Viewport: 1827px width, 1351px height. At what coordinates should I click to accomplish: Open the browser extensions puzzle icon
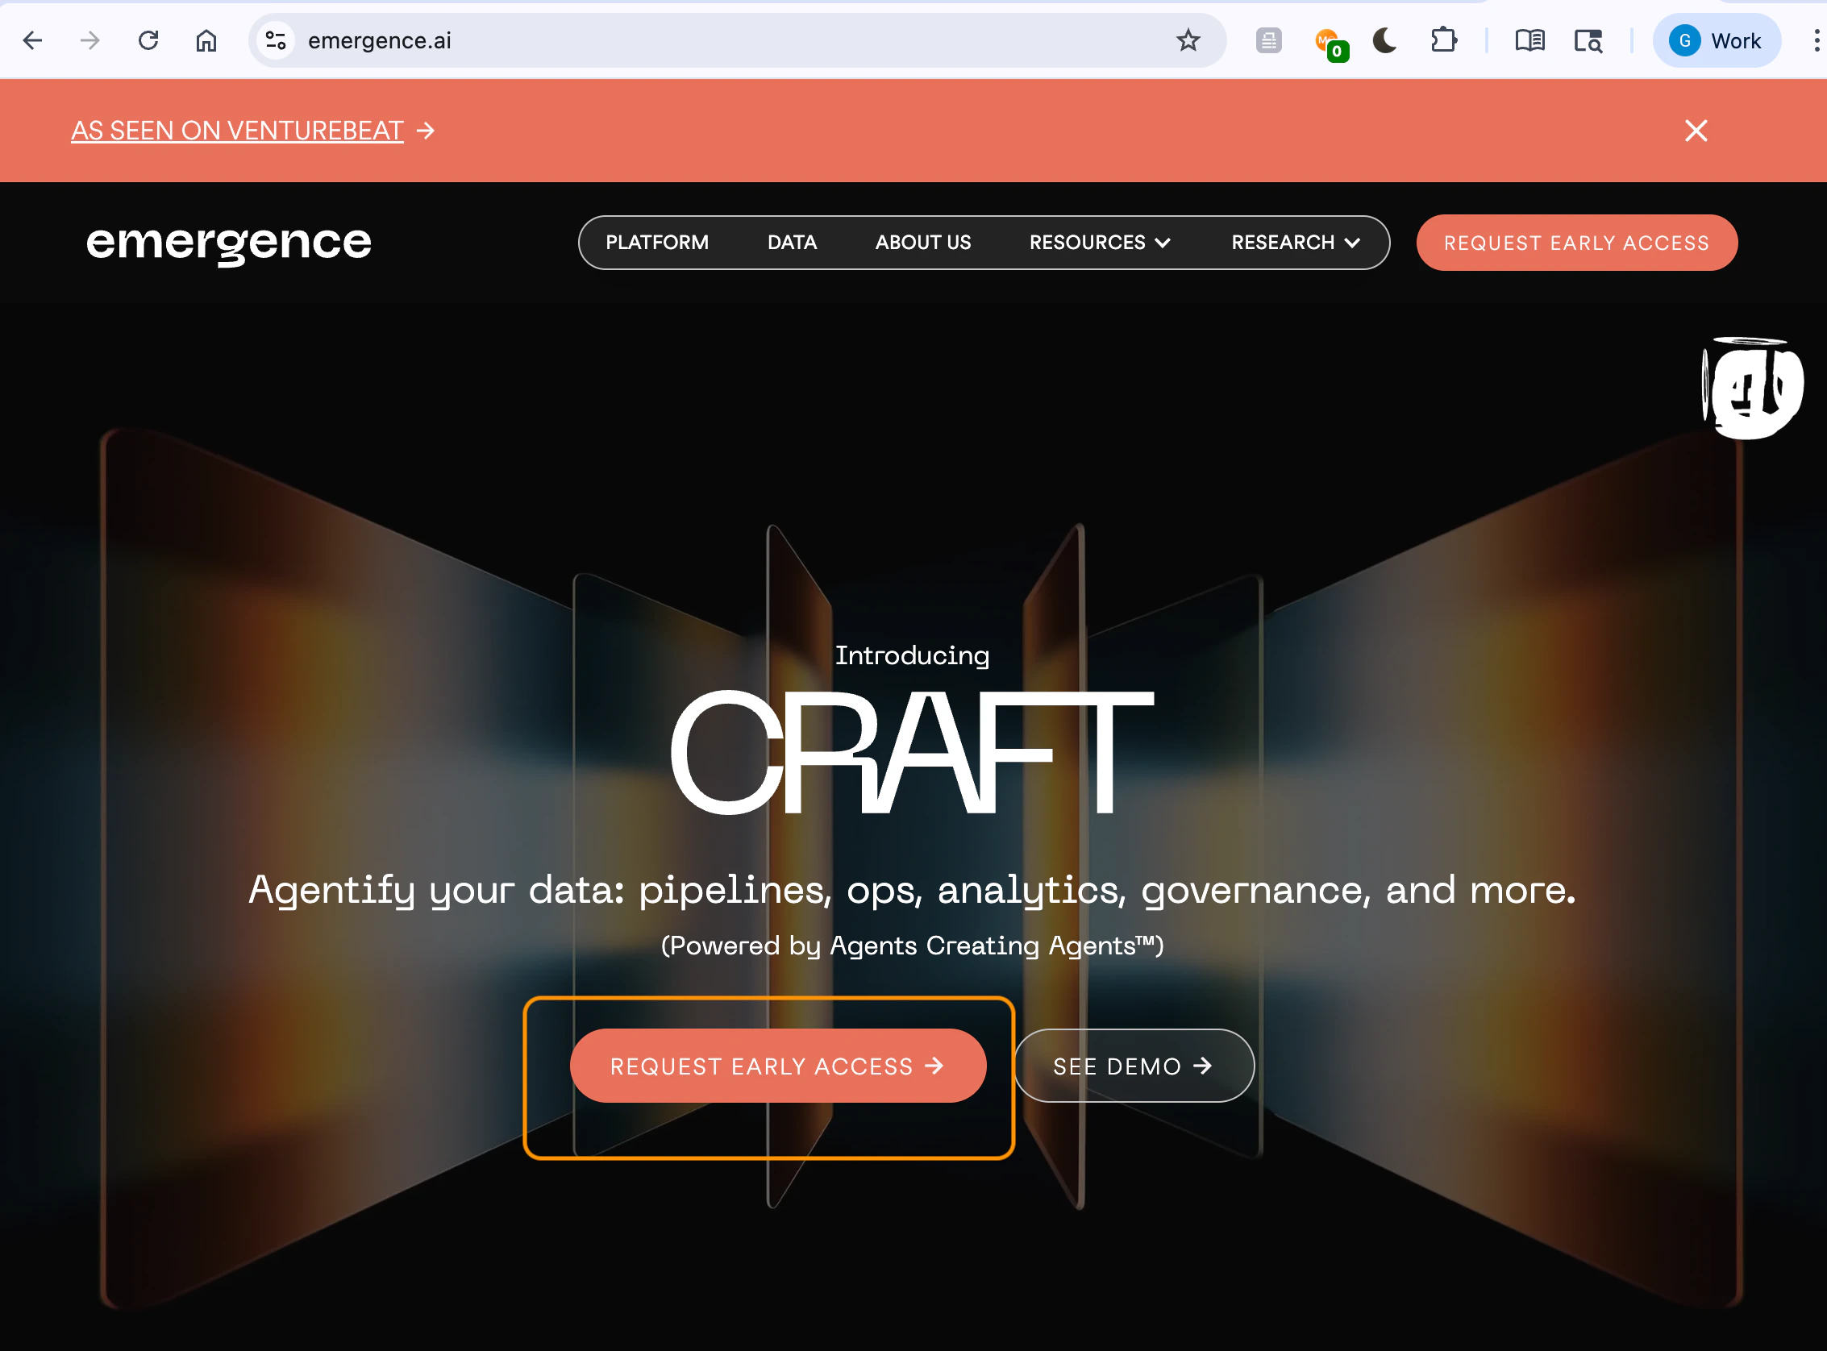click(x=1443, y=40)
